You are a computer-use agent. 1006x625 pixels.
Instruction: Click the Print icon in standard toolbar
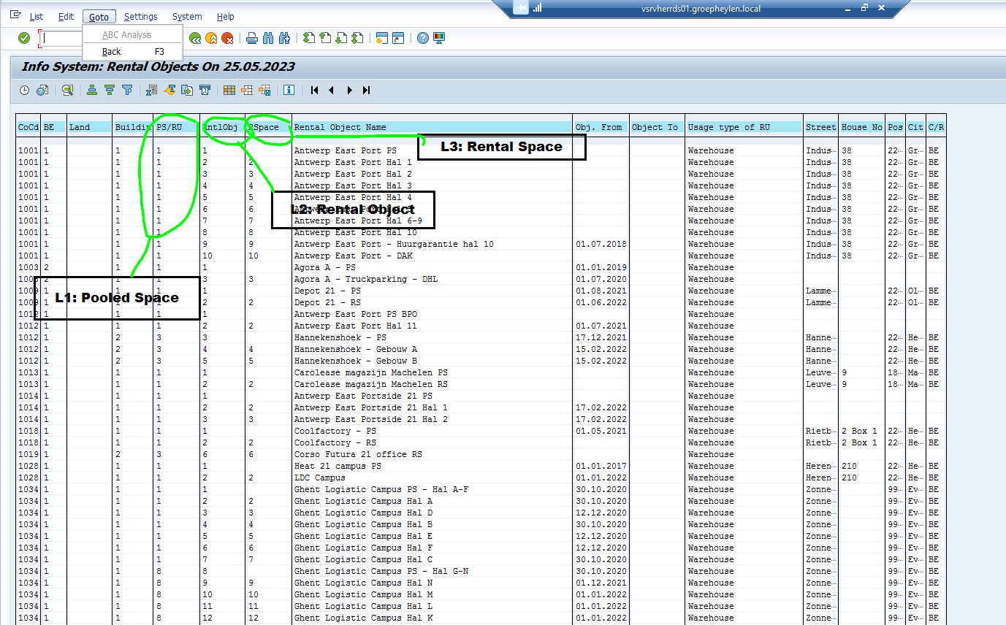tap(252, 38)
